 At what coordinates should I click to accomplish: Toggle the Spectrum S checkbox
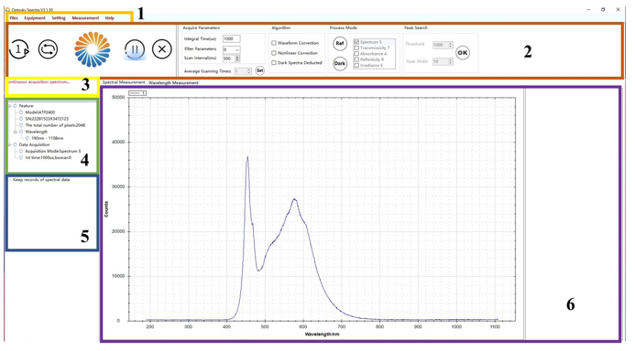point(356,42)
